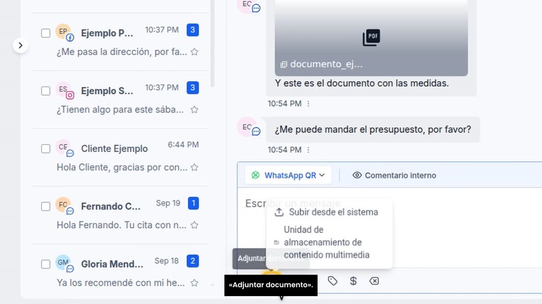
Task: Select the Ejemplo P... conversation checkbox
Action: [x=46, y=33]
